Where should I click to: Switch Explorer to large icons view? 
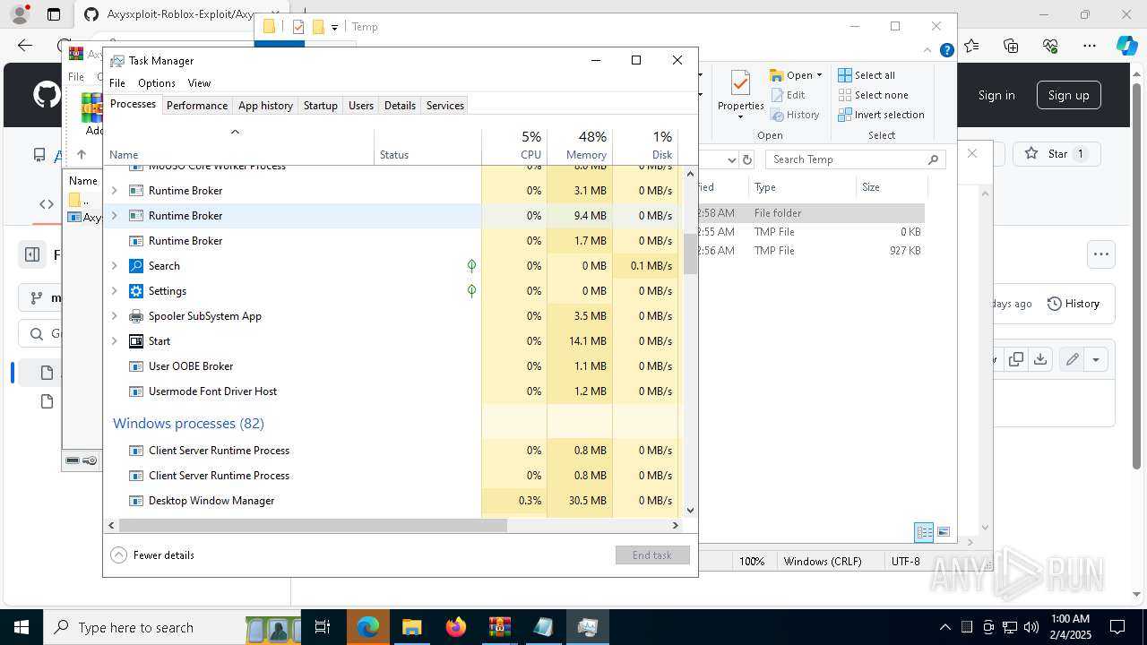943,532
